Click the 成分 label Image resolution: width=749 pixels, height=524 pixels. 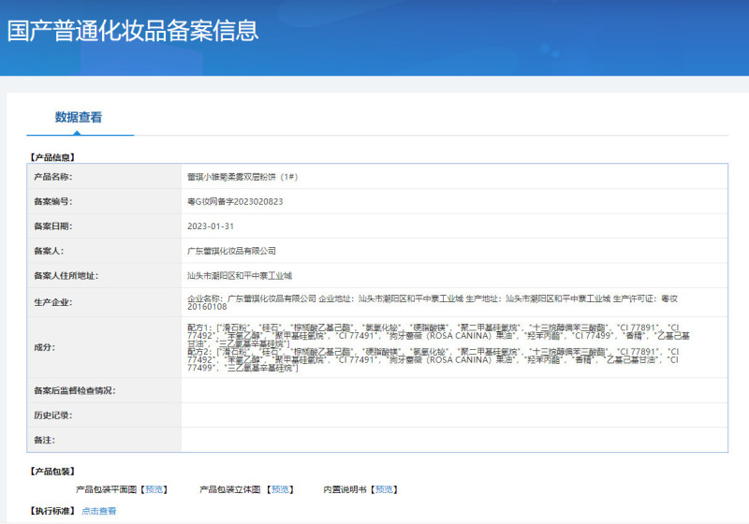coord(44,347)
